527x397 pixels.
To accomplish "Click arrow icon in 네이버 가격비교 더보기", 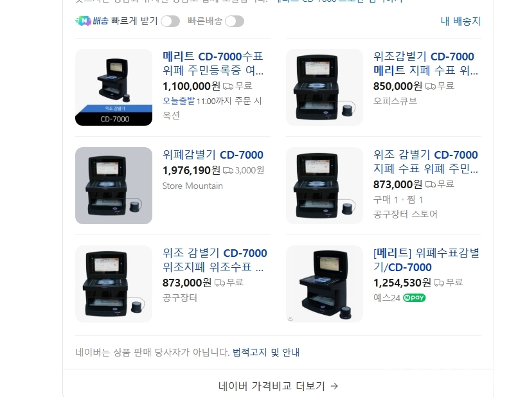I will point(334,386).
